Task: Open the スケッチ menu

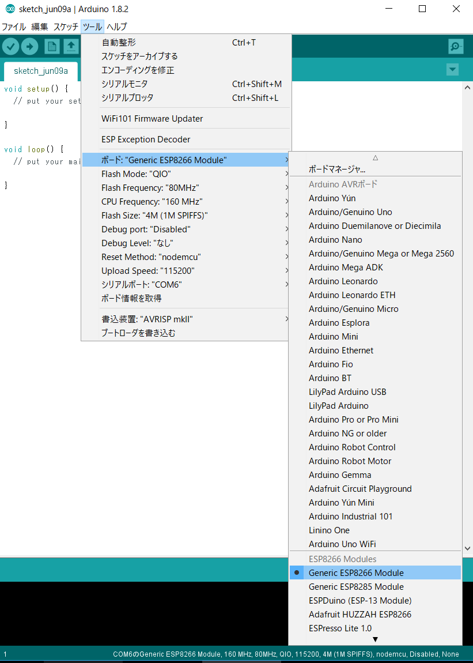Action: (66, 27)
